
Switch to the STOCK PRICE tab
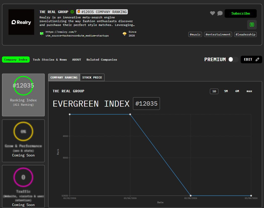92,77
